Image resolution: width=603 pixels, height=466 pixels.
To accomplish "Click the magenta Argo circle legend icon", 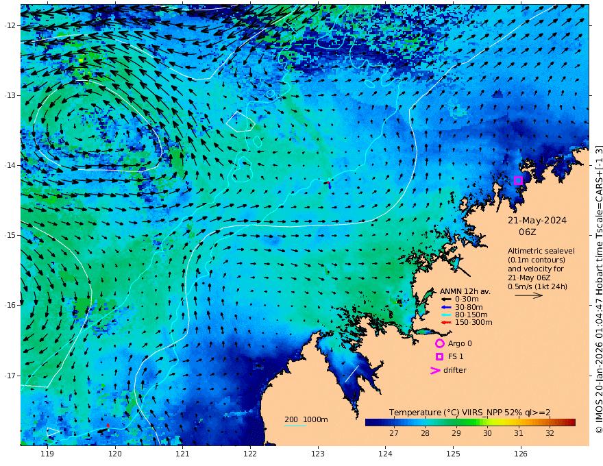I will tap(439, 343).
